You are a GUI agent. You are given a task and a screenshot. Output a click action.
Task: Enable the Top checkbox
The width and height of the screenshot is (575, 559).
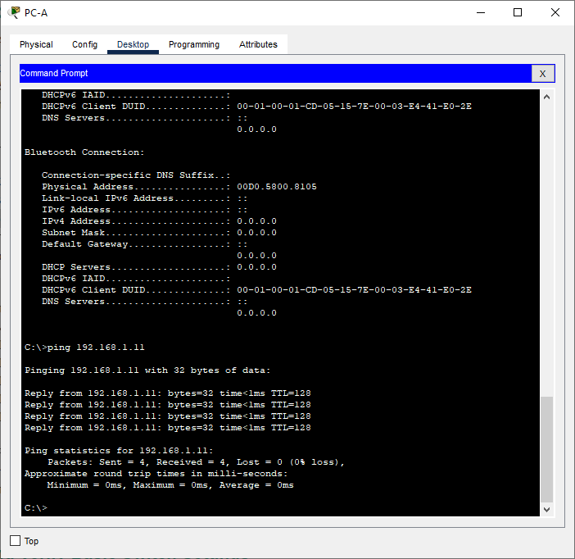click(15, 540)
